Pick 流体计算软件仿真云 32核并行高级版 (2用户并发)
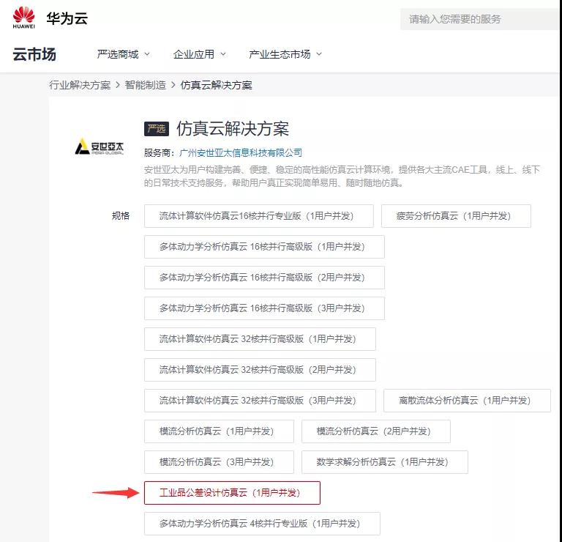The height and width of the screenshot is (542, 562). click(260, 370)
